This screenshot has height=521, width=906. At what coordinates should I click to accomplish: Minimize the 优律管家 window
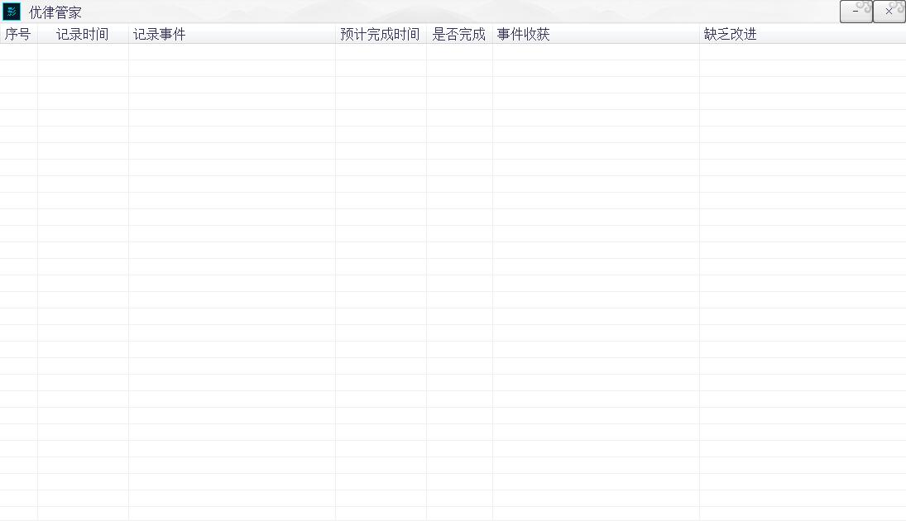click(856, 12)
